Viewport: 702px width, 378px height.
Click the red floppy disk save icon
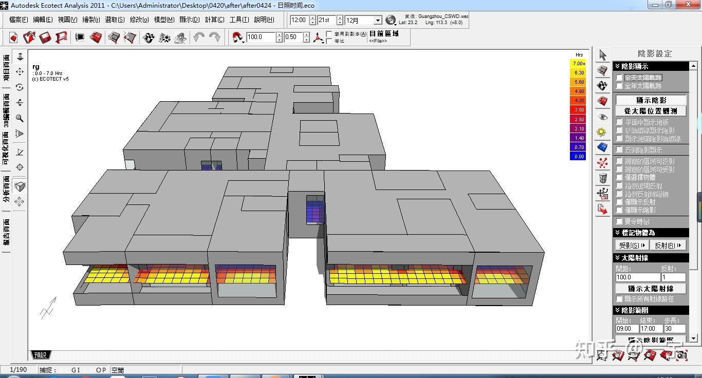tap(45, 37)
